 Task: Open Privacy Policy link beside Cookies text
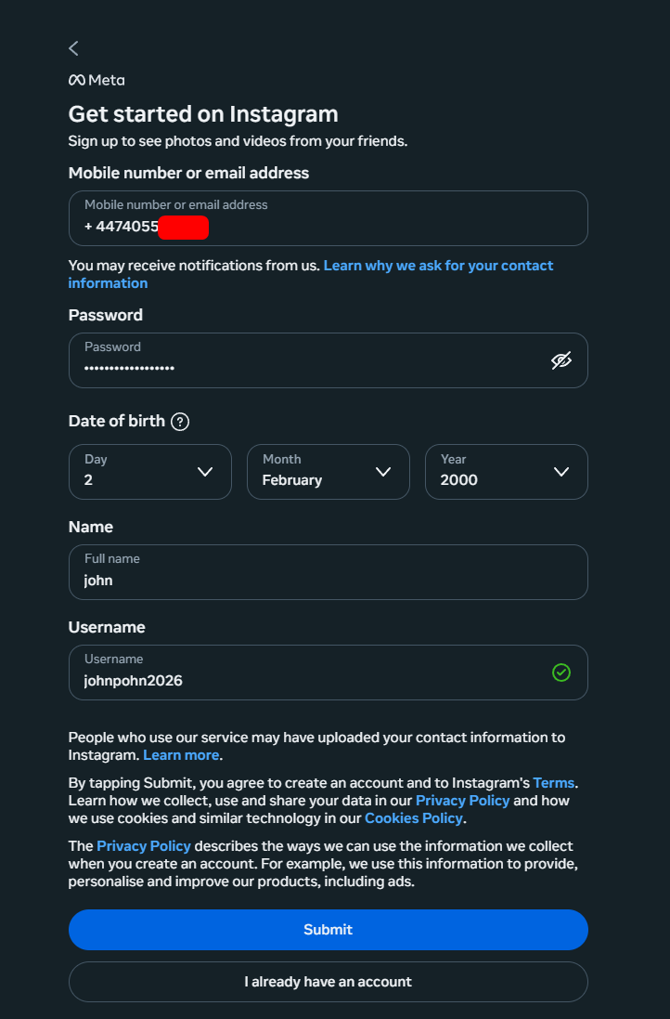pos(462,801)
